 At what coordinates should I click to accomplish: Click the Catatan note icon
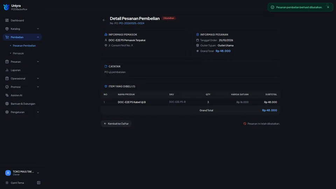click(x=106, y=66)
